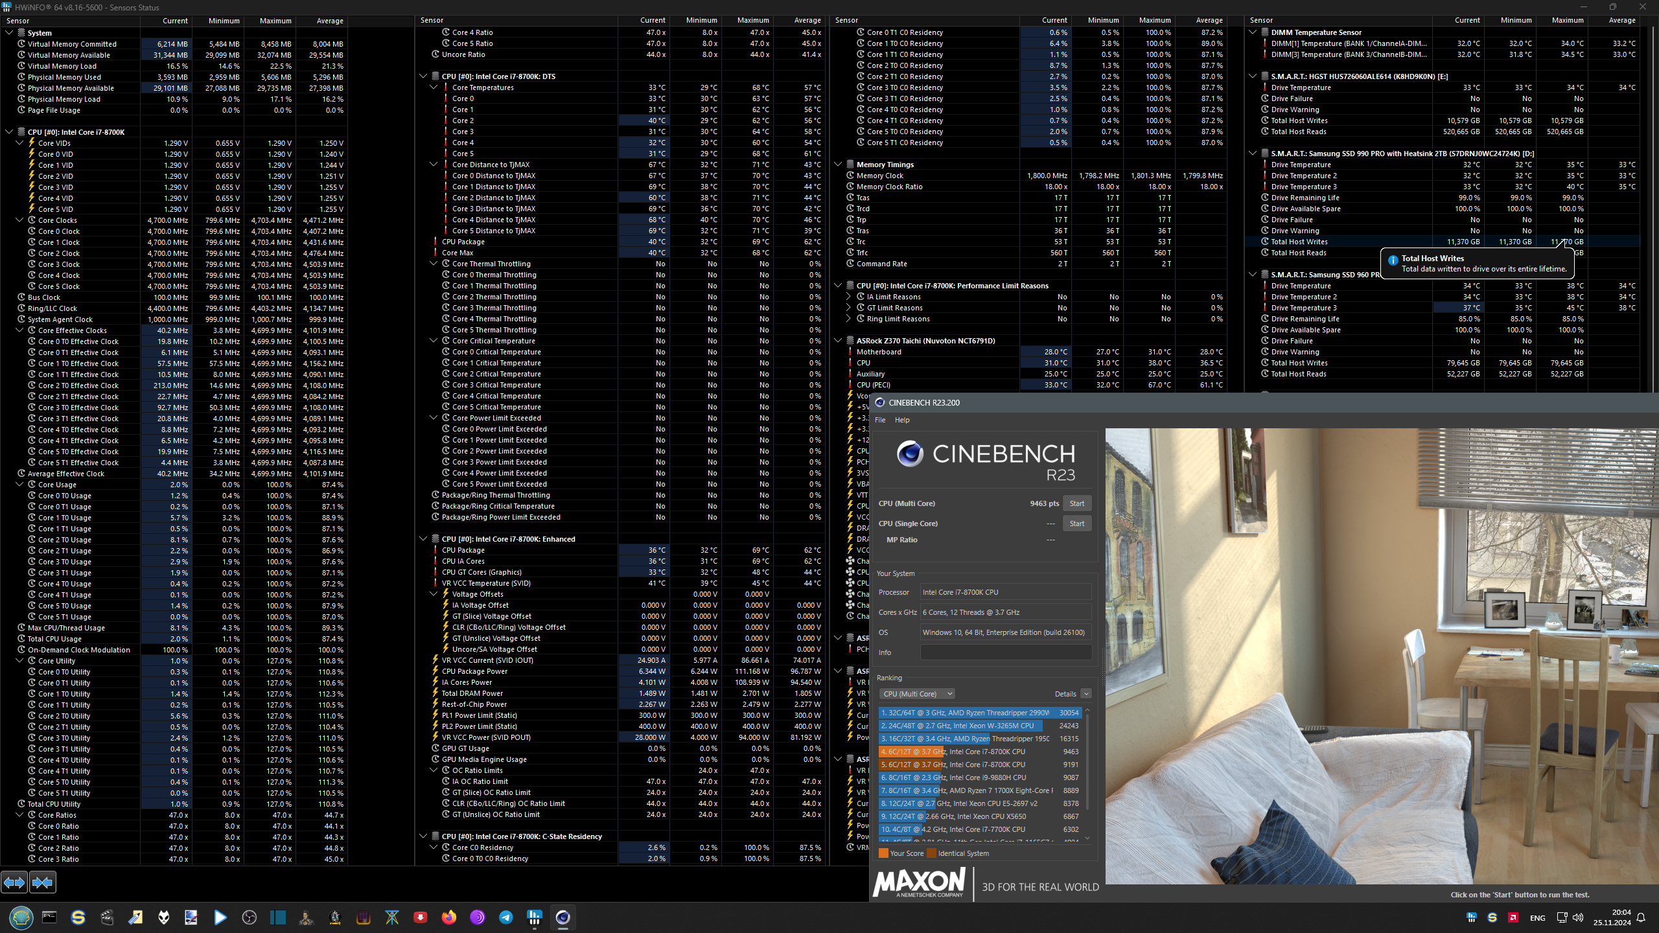1659x933 pixels.
Task: Click the shrink columns inward-arrows button
Action: pyautogui.click(x=43, y=882)
